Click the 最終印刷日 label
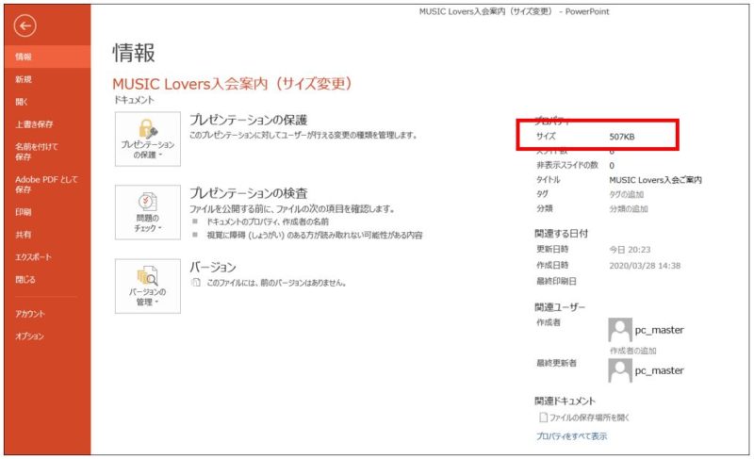Screen dimensions: 754x459 (556, 281)
